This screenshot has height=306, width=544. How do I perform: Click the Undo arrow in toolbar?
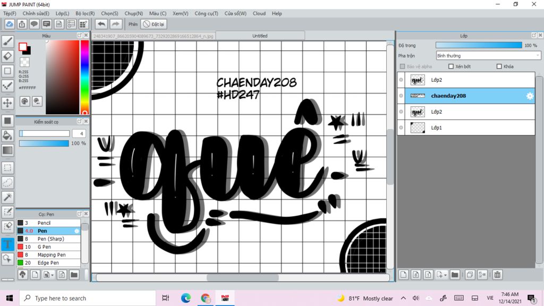(x=101, y=24)
